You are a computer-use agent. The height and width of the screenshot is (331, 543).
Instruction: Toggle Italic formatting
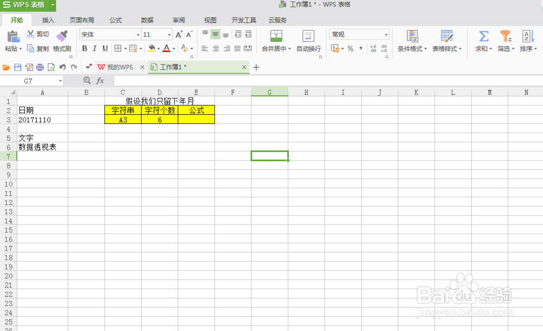coord(94,48)
